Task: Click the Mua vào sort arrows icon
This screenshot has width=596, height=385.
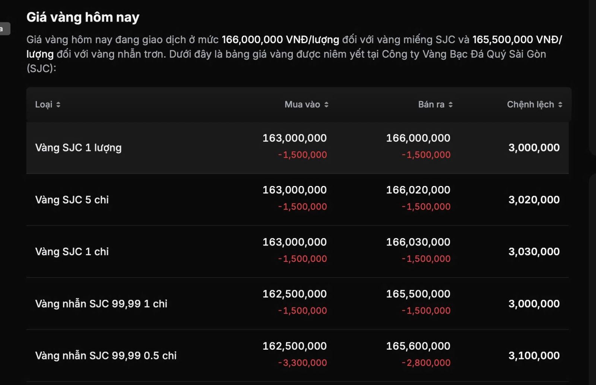Action: [326, 105]
